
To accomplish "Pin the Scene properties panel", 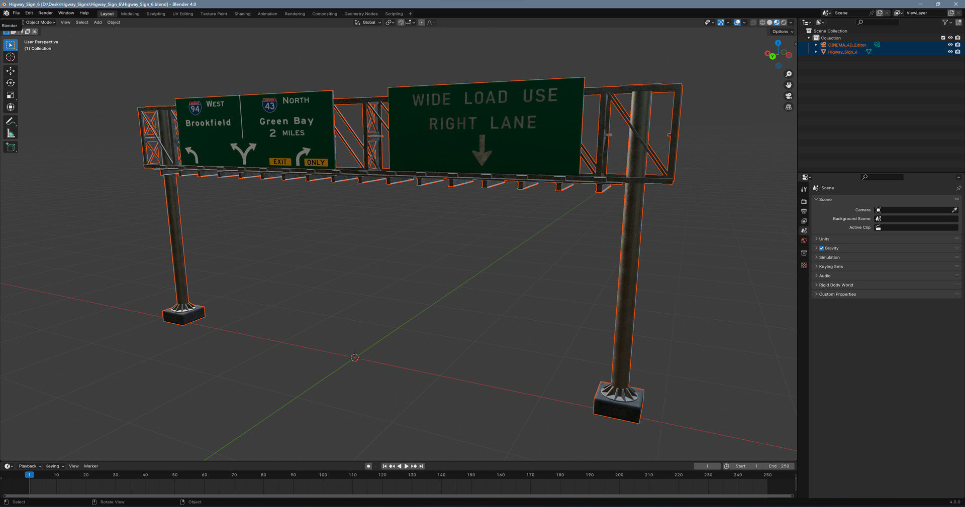I will (x=958, y=188).
